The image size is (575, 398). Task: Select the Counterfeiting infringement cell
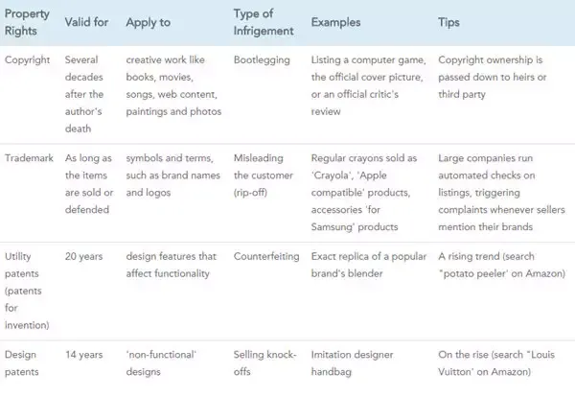click(x=266, y=256)
